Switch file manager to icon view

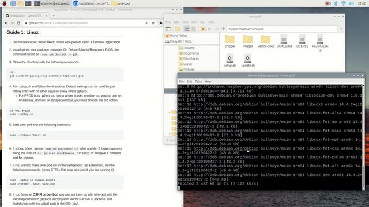187,29
